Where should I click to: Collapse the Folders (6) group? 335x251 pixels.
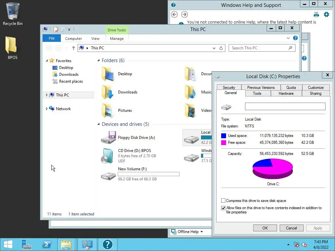click(98, 60)
